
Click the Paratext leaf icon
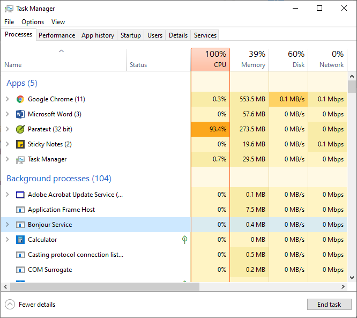click(20, 129)
